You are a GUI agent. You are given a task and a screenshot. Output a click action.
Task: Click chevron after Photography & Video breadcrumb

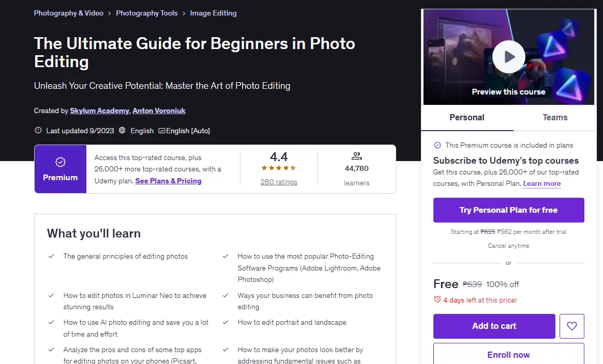(x=109, y=13)
